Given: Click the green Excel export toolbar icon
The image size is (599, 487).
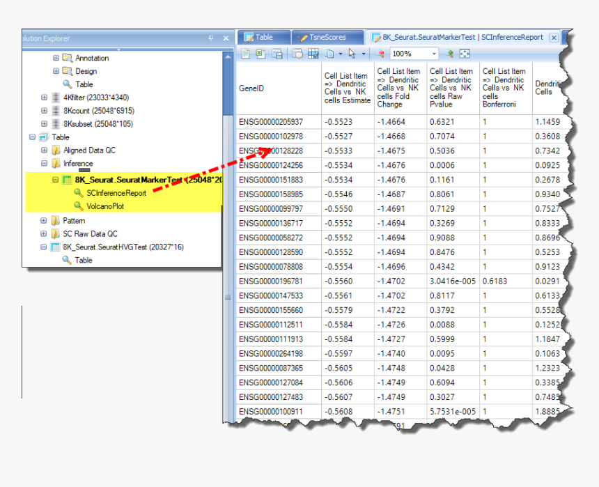Looking at the screenshot, I should (x=260, y=54).
